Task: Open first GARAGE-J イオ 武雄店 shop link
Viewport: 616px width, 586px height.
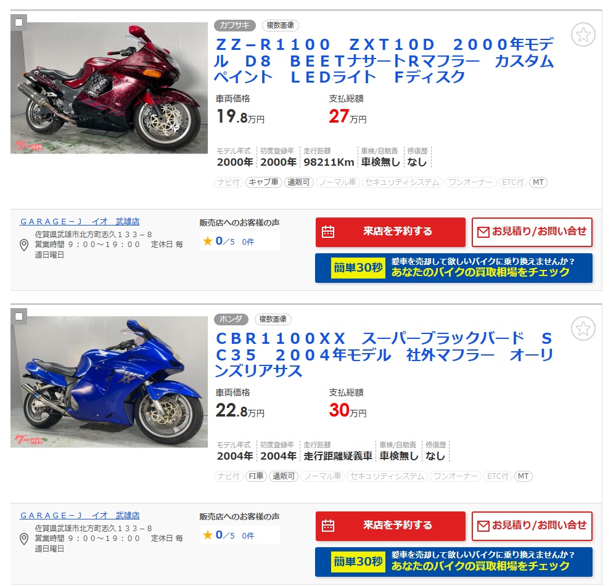Action: (80, 221)
